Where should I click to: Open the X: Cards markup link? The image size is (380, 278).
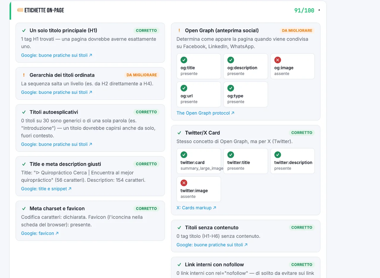click(196, 208)
